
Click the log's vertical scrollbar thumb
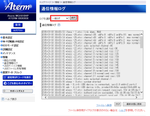pos(142,42)
